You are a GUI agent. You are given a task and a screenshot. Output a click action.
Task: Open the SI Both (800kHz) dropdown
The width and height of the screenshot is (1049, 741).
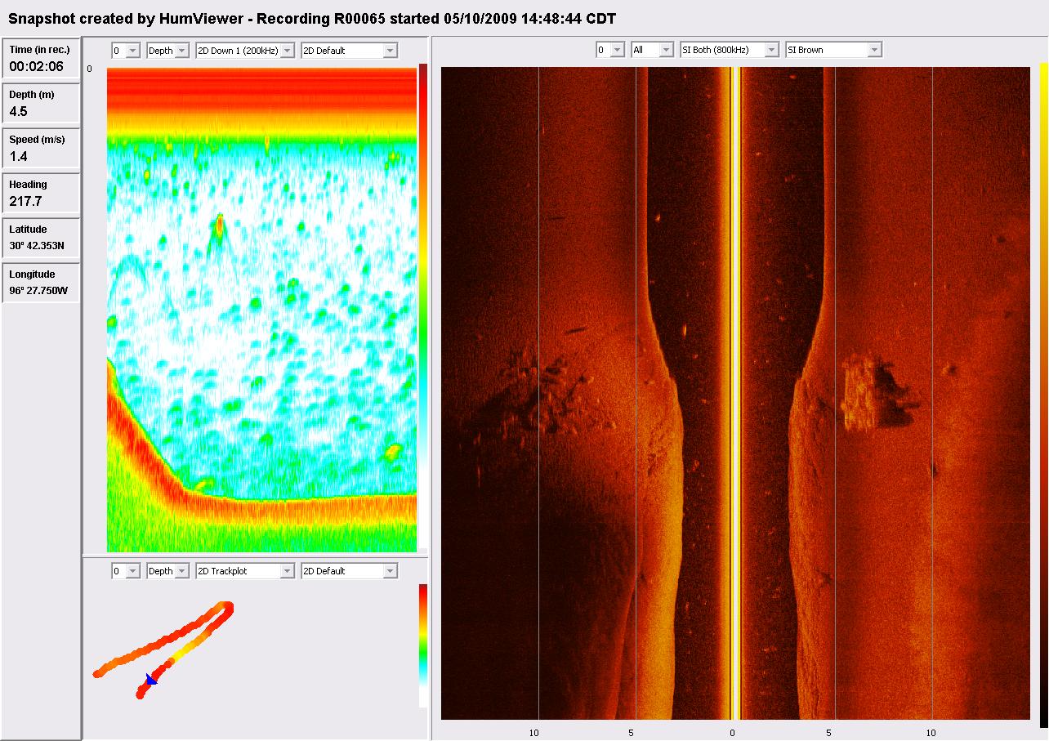click(729, 51)
